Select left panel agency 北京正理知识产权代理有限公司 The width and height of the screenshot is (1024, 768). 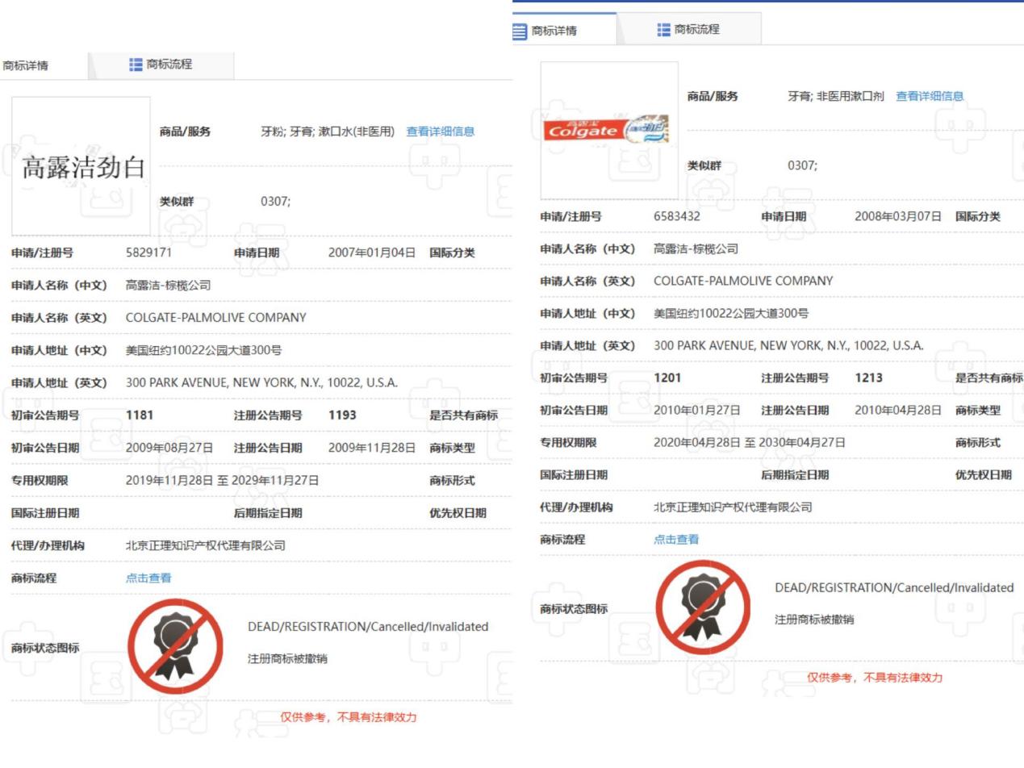pyautogui.click(x=206, y=545)
